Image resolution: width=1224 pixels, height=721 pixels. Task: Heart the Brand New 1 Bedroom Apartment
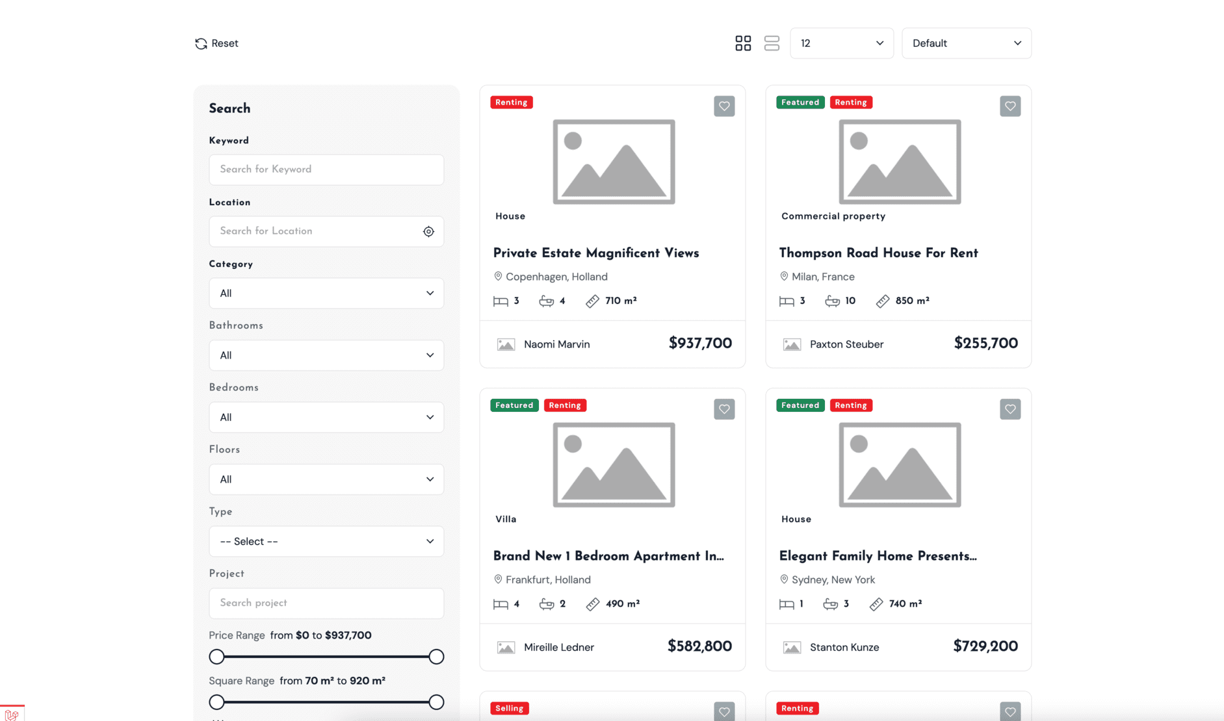pos(724,409)
